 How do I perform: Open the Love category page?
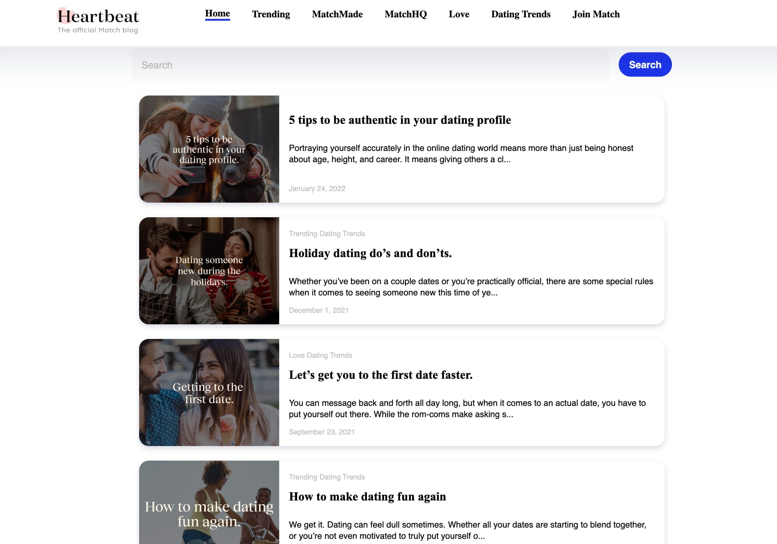click(459, 14)
